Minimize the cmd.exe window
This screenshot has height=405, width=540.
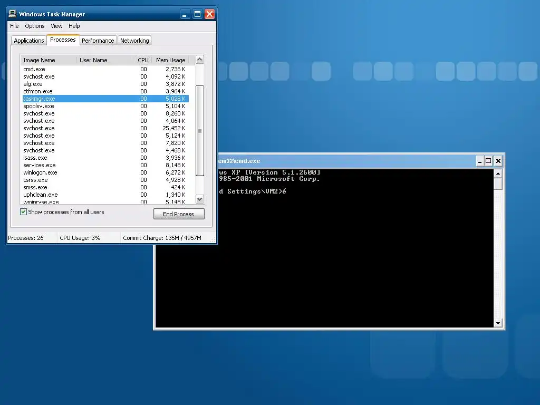pos(480,161)
